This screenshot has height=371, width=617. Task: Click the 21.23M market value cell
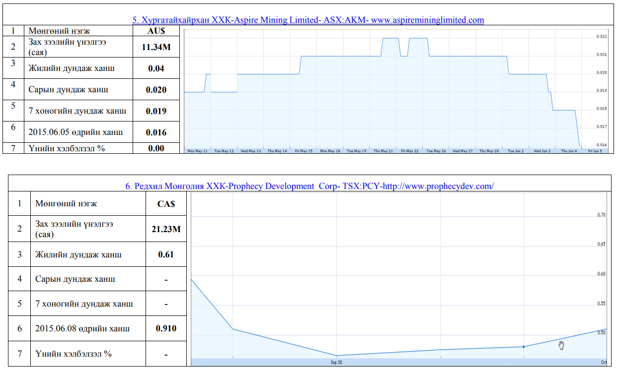(x=165, y=229)
